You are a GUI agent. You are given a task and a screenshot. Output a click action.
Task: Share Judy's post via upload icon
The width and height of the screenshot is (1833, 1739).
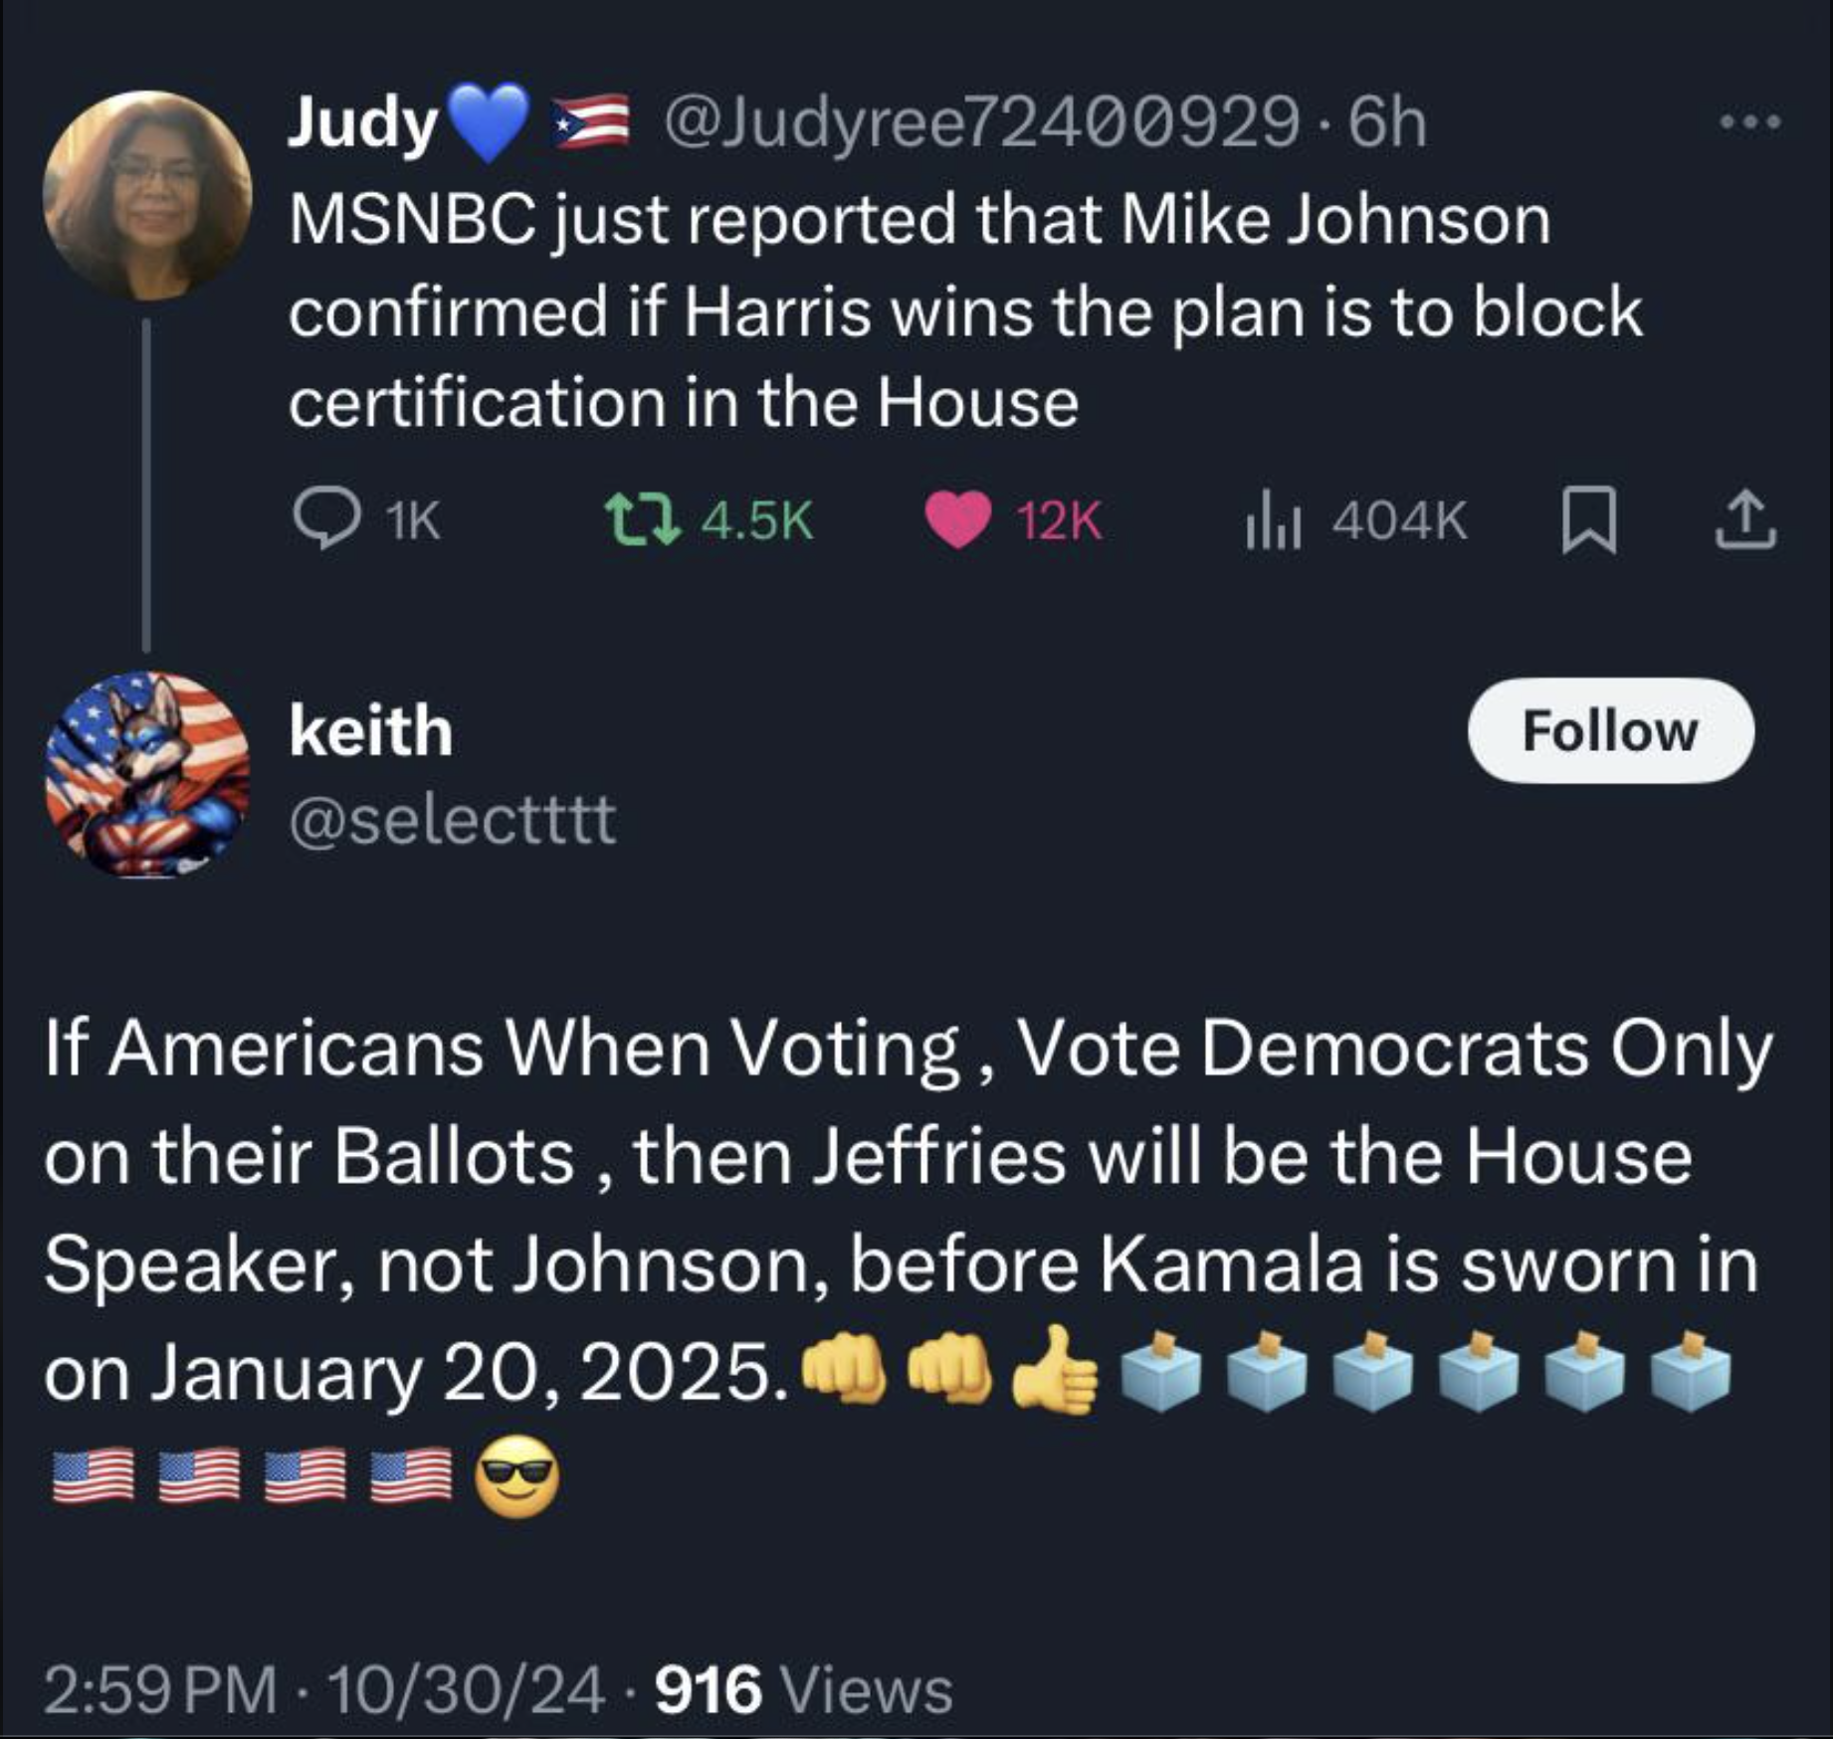[1745, 519]
